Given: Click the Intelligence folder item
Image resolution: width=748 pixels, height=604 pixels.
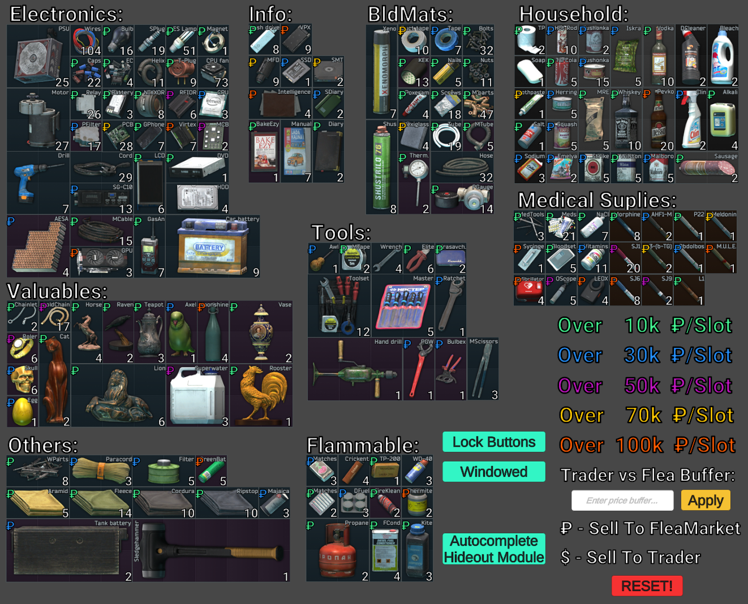Looking at the screenshot, I should coord(281,104).
